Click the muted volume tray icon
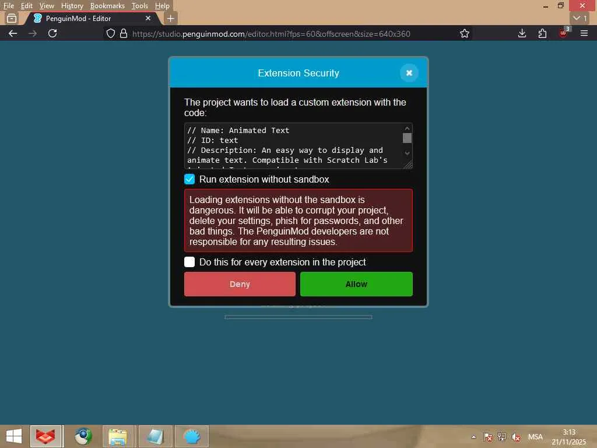The height and width of the screenshot is (448, 597). [x=516, y=437]
